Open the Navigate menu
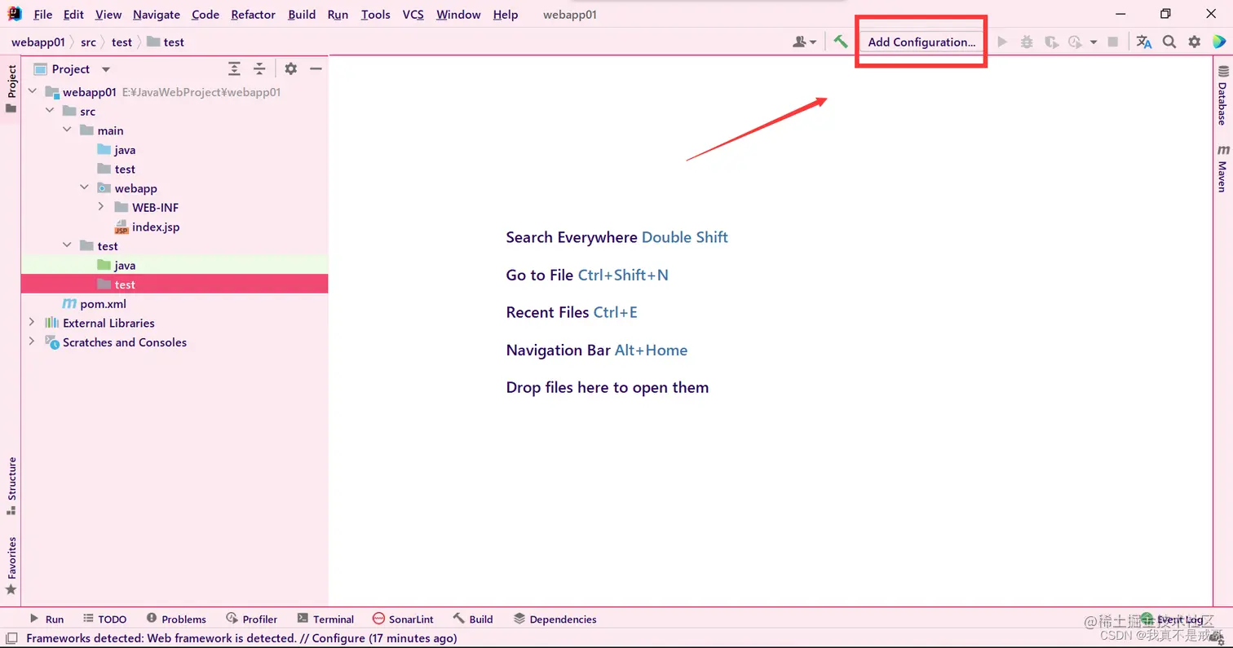1233x648 pixels. (x=157, y=15)
